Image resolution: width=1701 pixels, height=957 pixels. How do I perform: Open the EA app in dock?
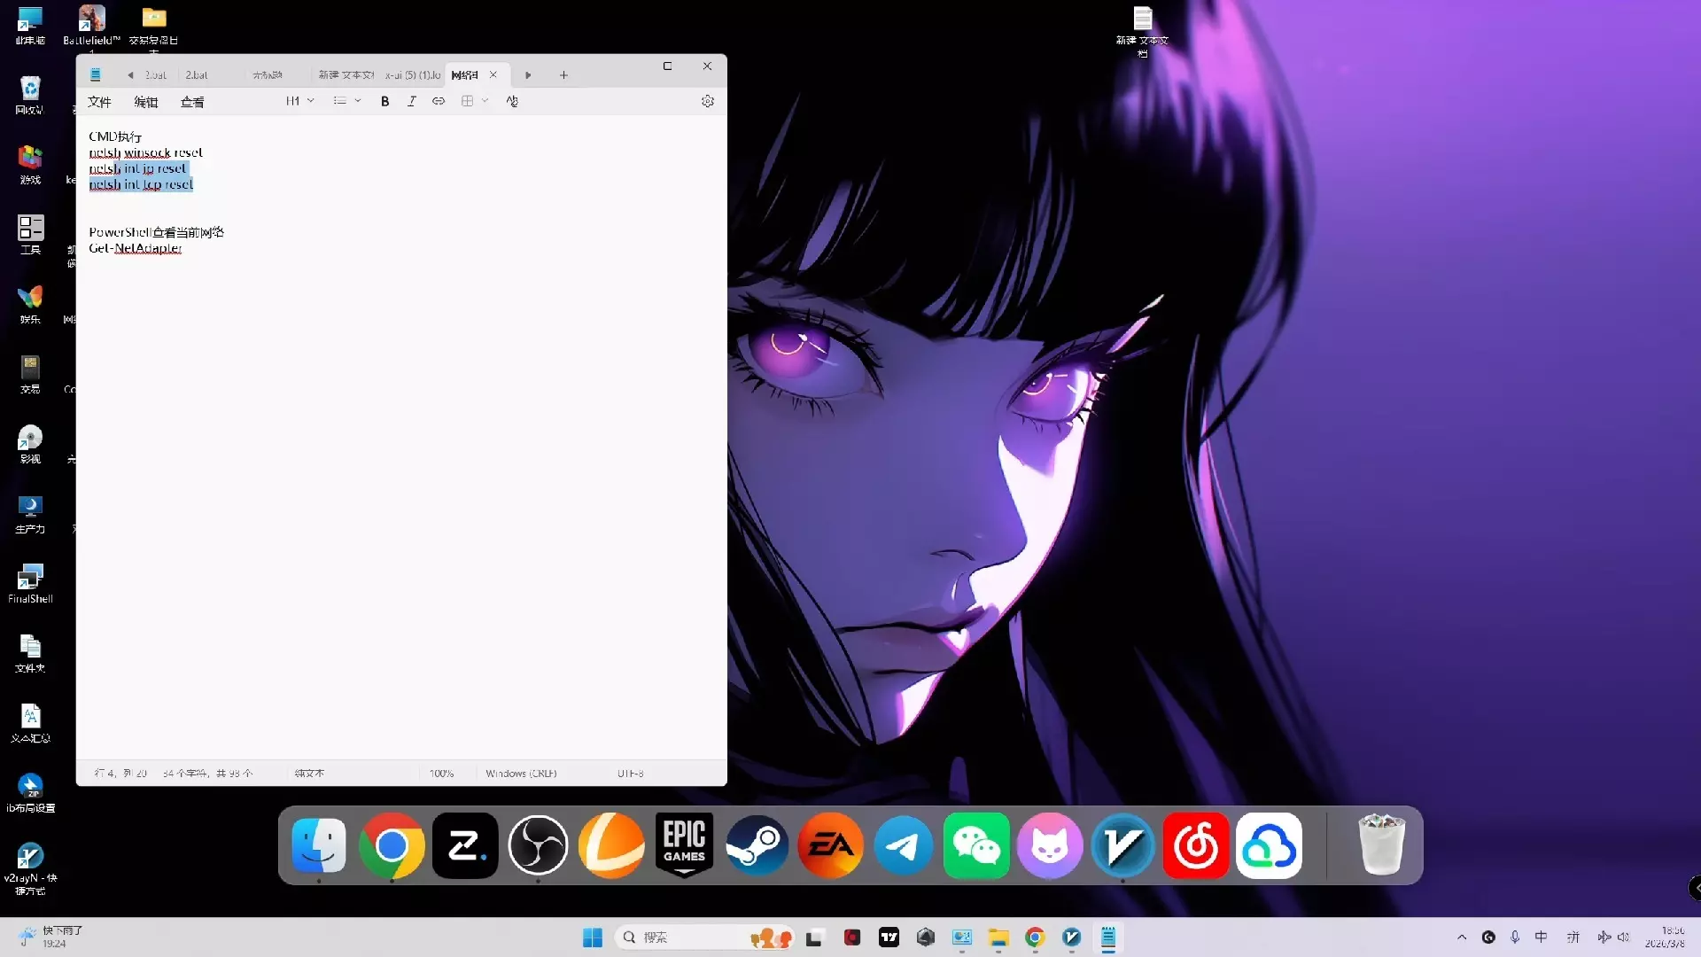pyautogui.click(x=831, y=845)
